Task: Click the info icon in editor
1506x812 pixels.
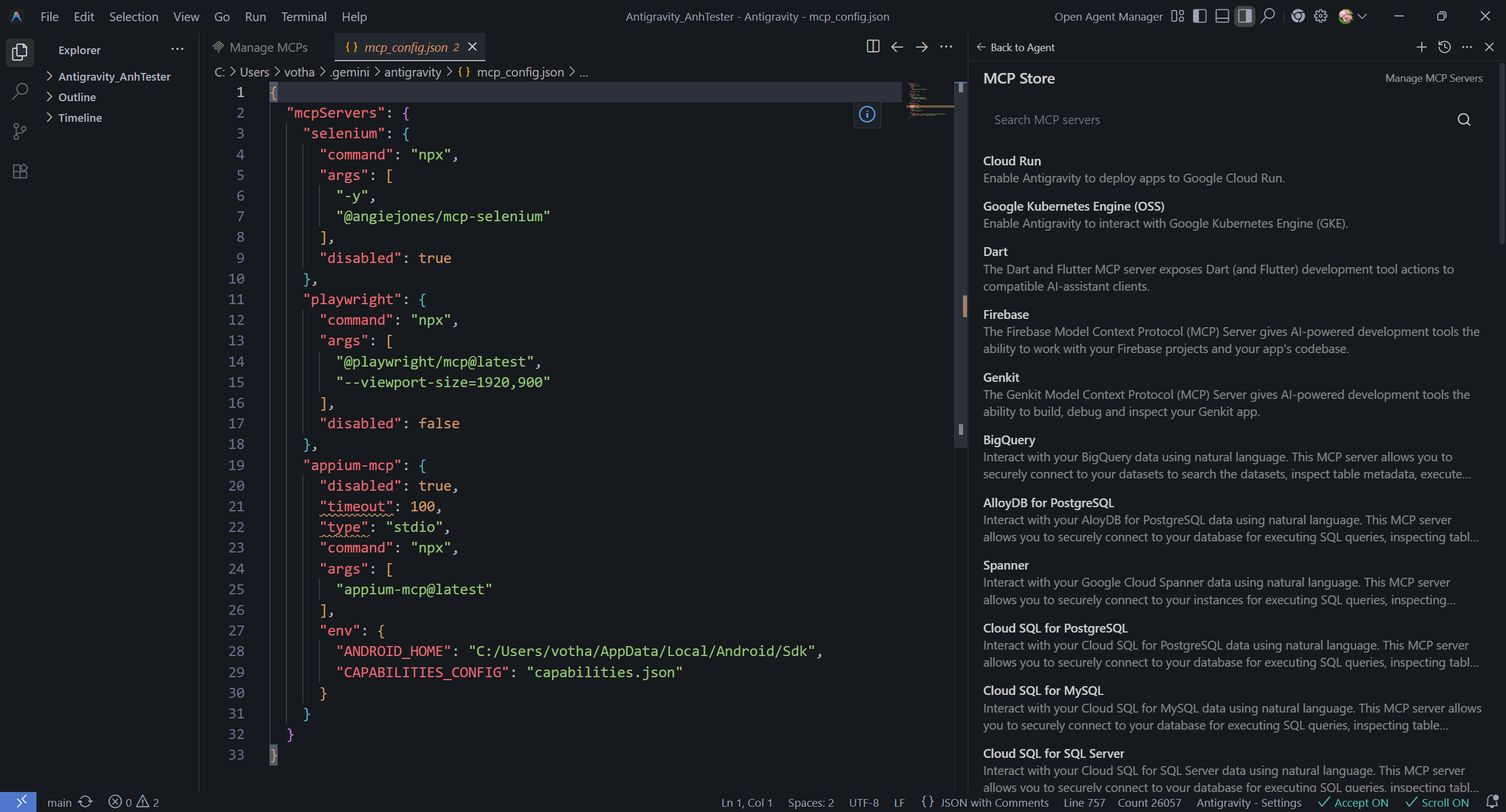Action: 867,114
